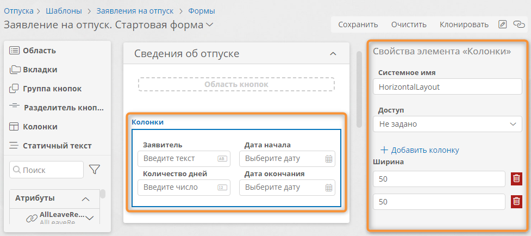
Task: Open the Шаблоны breadcrumb
Action: [64, 11]
